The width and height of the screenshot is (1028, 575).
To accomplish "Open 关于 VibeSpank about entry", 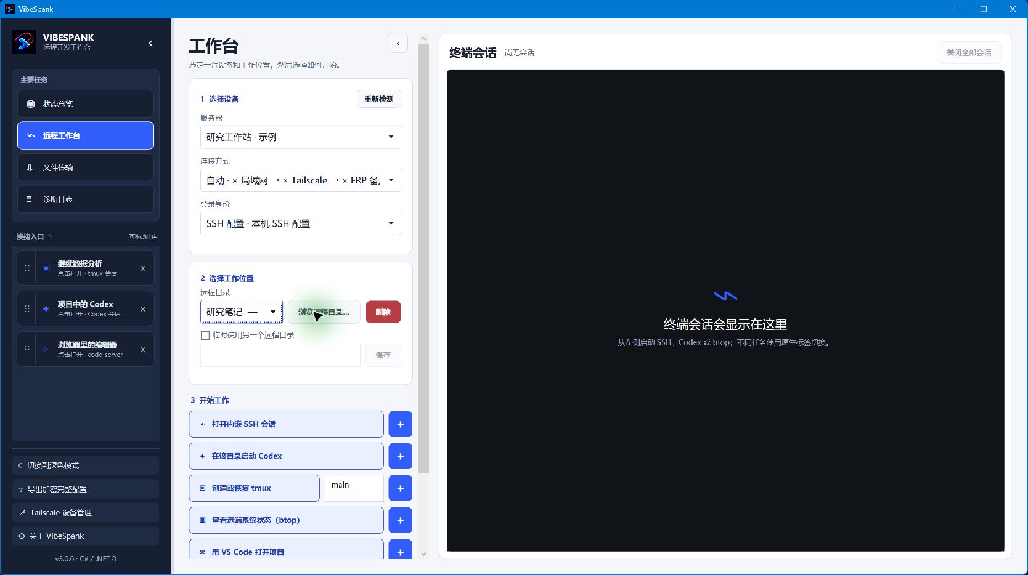I will pos(86,536).
